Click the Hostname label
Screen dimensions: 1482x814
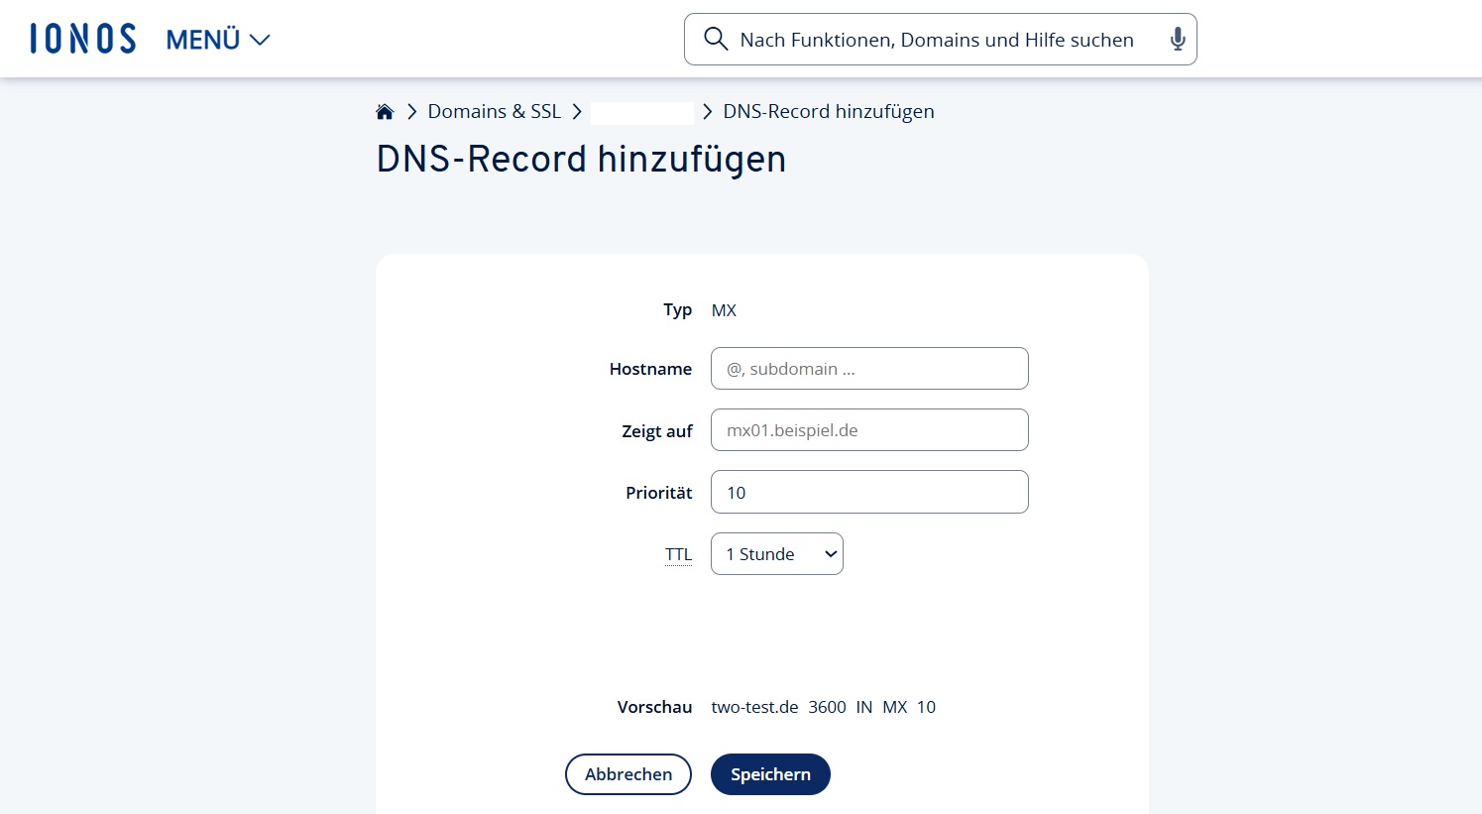tap(650, 369)
